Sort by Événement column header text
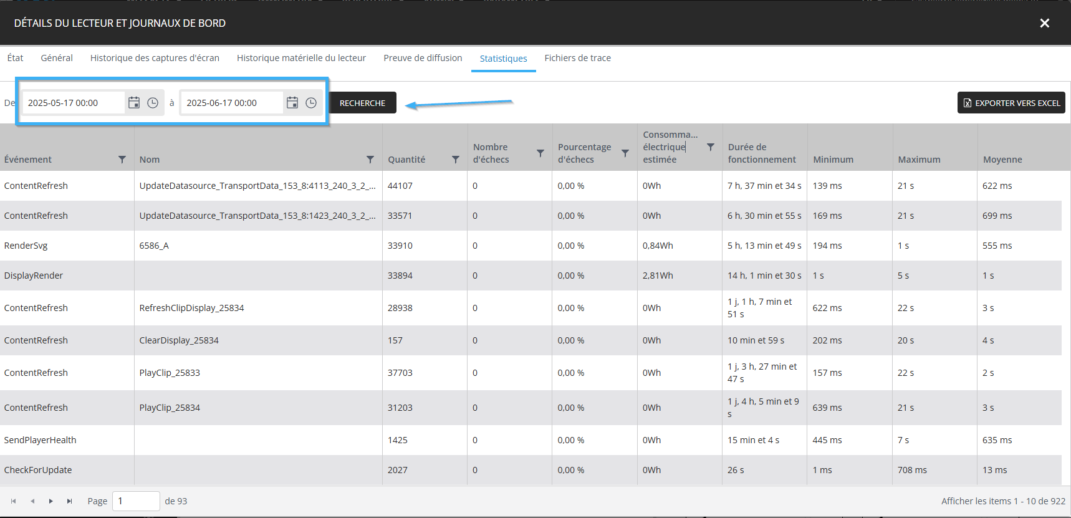 (28, 160)
